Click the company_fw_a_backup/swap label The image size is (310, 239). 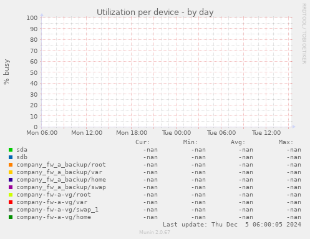click(61, 187)
